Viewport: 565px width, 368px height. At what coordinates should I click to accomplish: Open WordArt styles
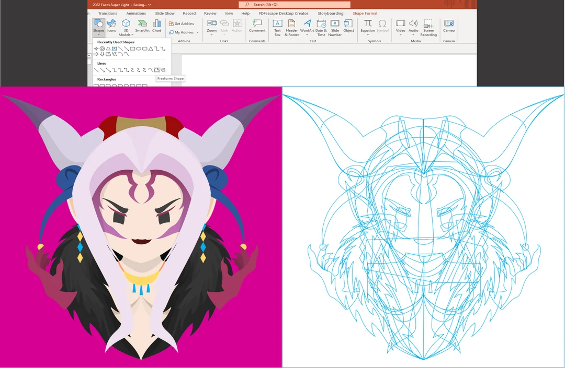307,26
